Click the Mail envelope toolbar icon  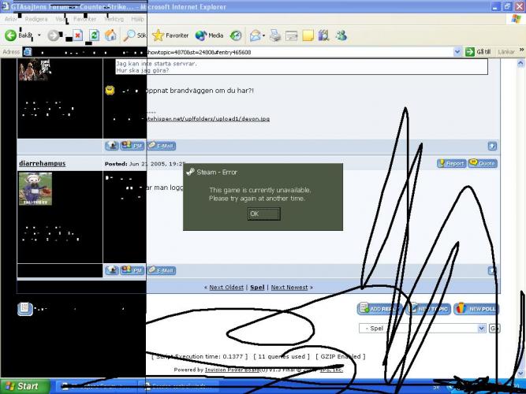coord(256,35)
